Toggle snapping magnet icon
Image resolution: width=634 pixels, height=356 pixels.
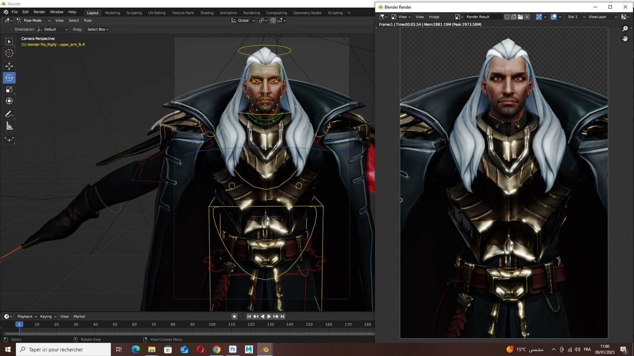tap(273, 21)
